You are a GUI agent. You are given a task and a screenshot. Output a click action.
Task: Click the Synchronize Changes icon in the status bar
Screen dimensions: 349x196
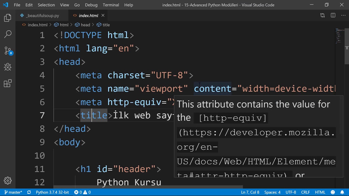click(29, 192)
